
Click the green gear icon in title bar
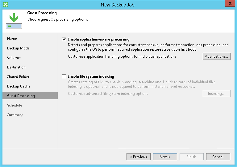pos(6,5)
